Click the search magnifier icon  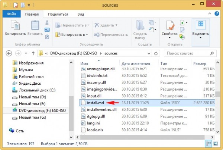pyautogui.click(x=212, y=53)
